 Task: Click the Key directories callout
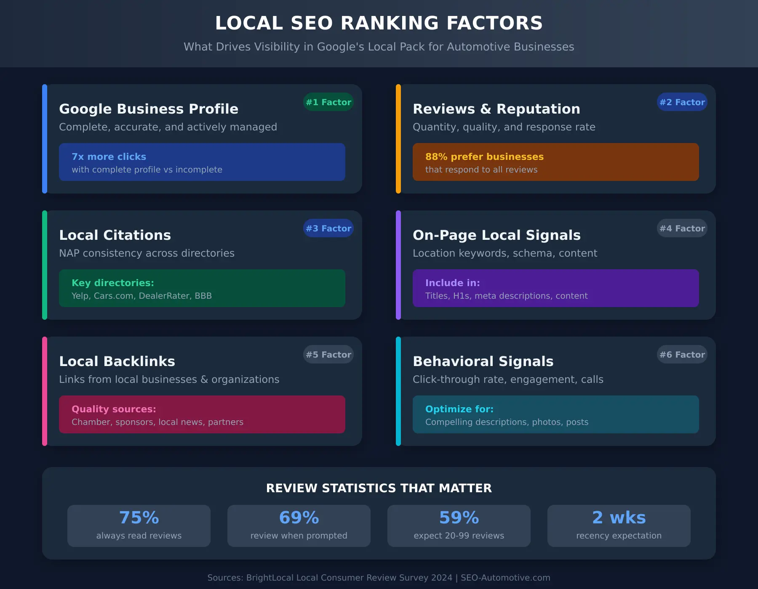(202, 288)
